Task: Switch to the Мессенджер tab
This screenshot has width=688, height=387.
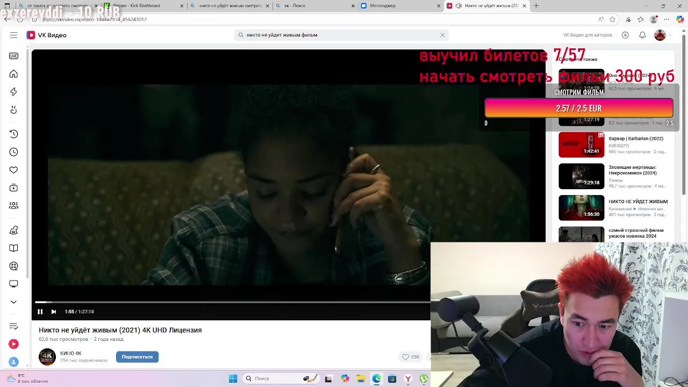Action: (400, 6)
